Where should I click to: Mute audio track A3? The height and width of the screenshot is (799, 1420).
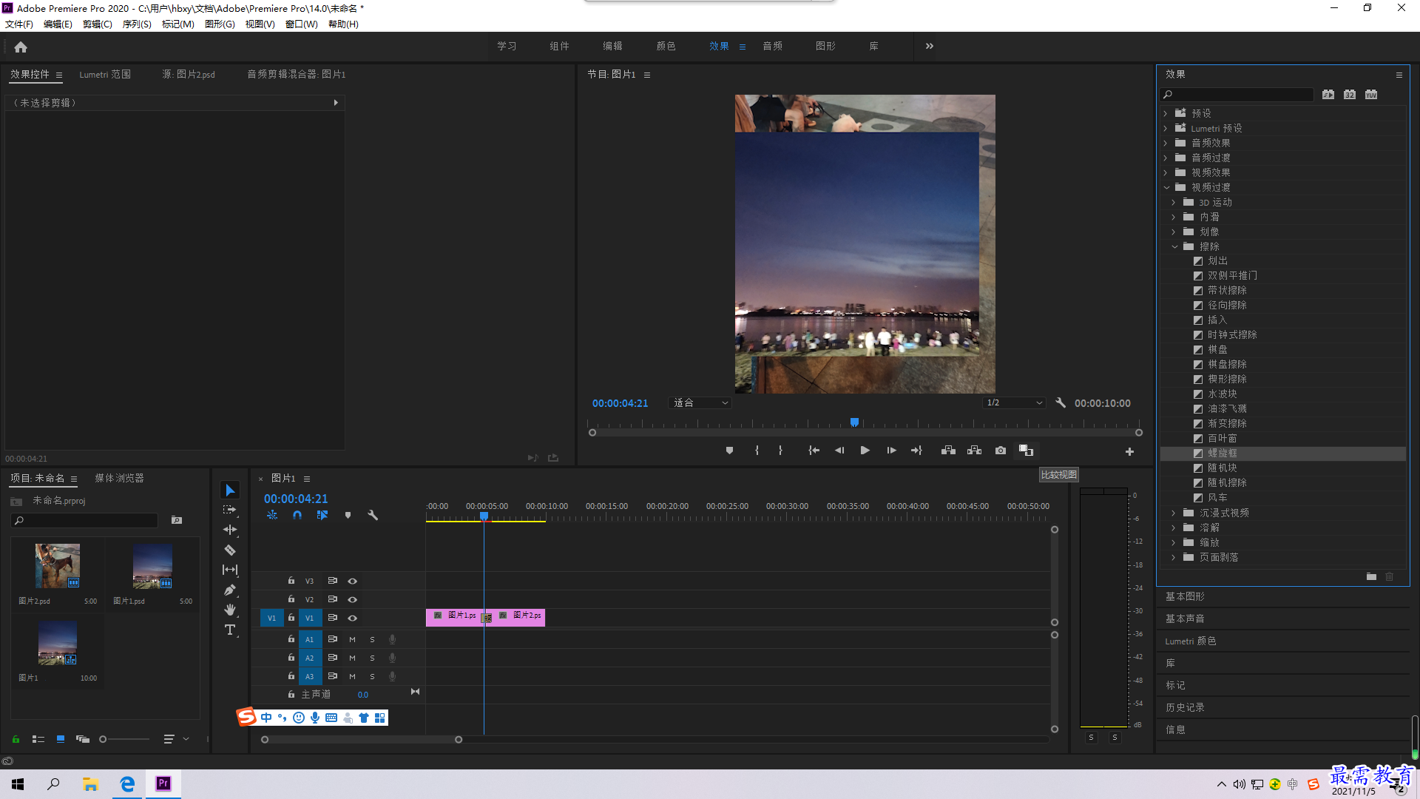coord(353,676)
